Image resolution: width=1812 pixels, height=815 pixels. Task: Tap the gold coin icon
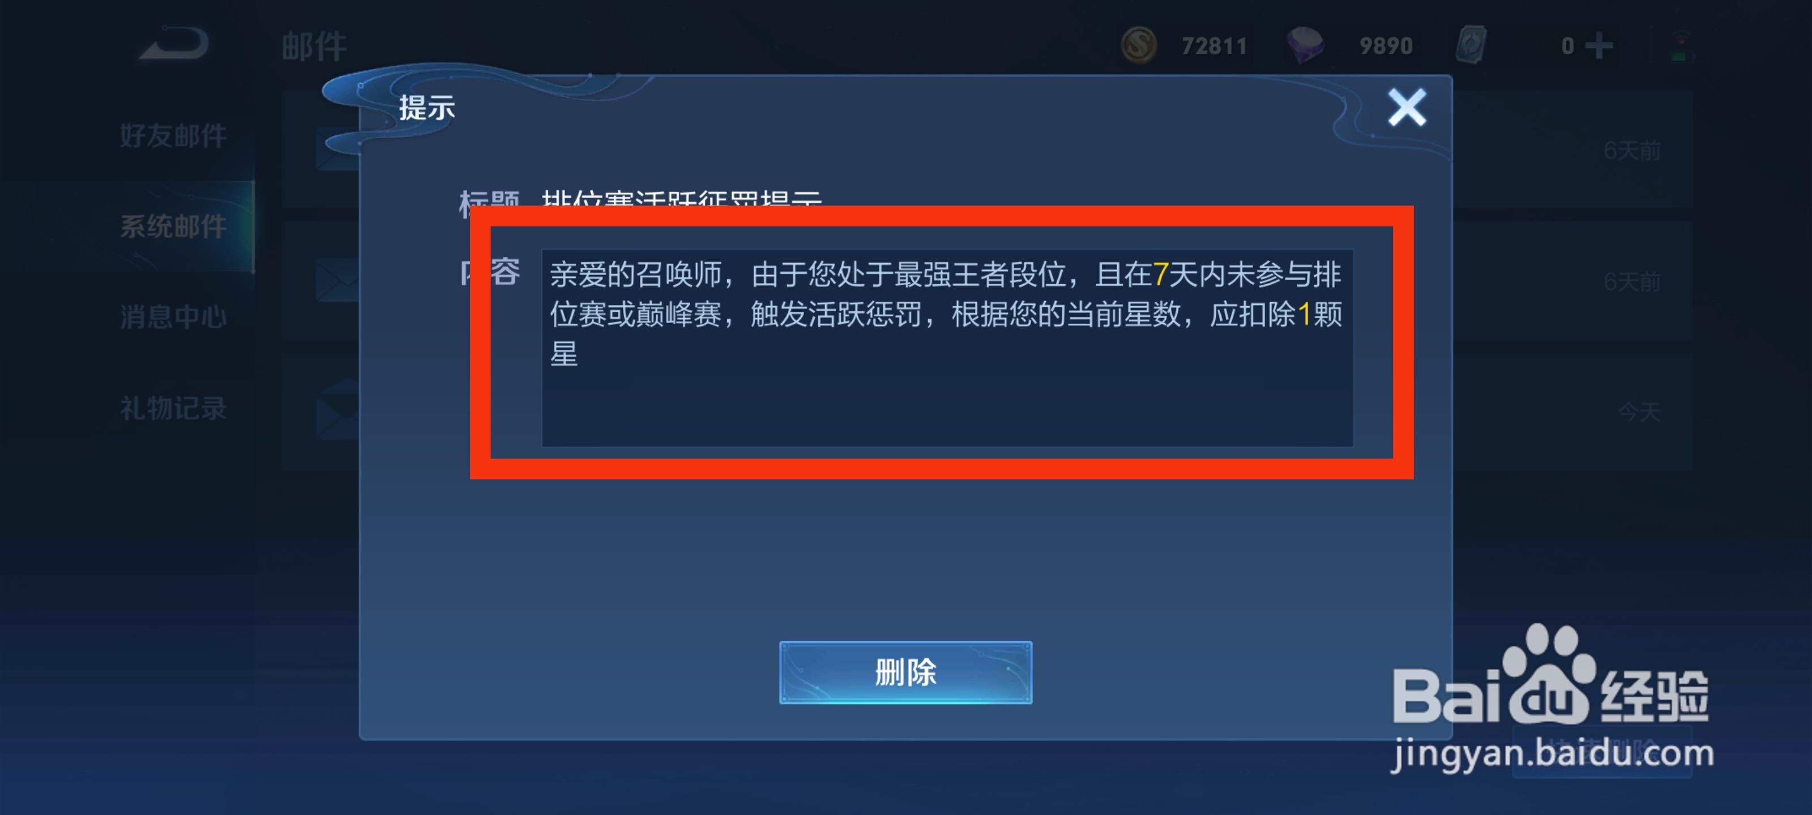1139,46
